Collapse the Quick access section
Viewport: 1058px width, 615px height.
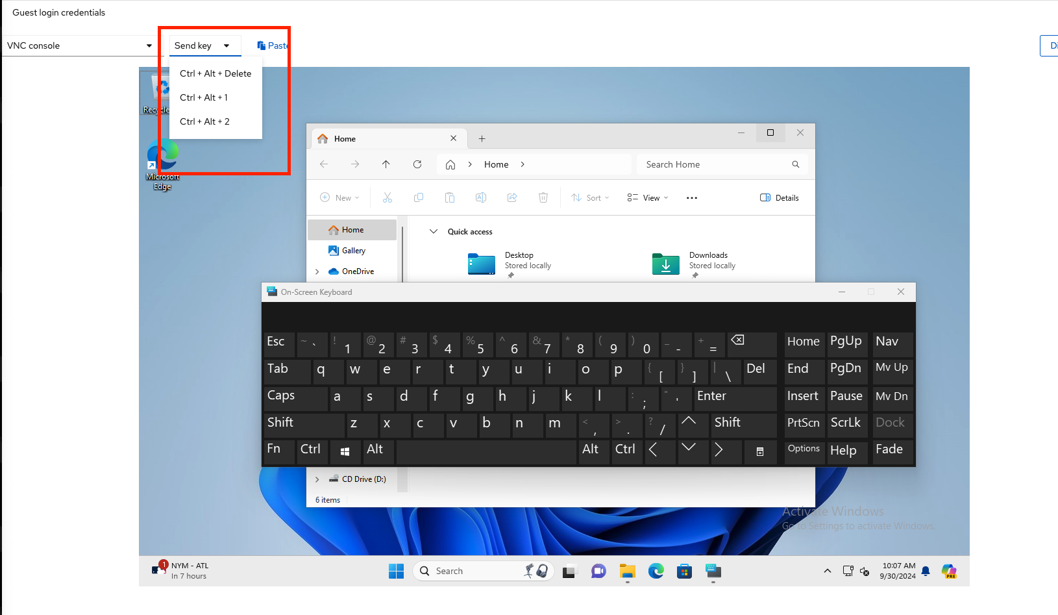434,232
